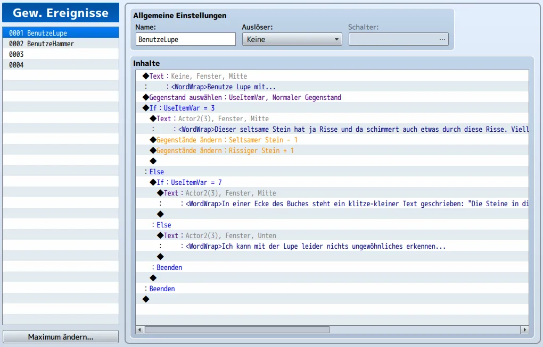The height and width of the screenshot is (347, 543).
Task: Select the inner Else under UseItemVar = 7
Action: (x=332, y=225)
